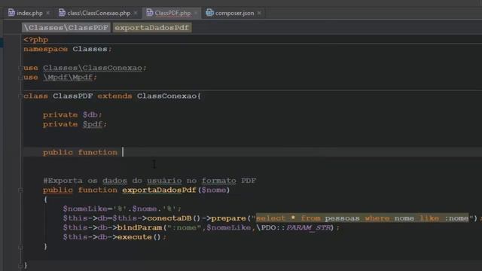Click the index.php file icon
The width and height of the screenshot is (482, 271).
[11, 13]
